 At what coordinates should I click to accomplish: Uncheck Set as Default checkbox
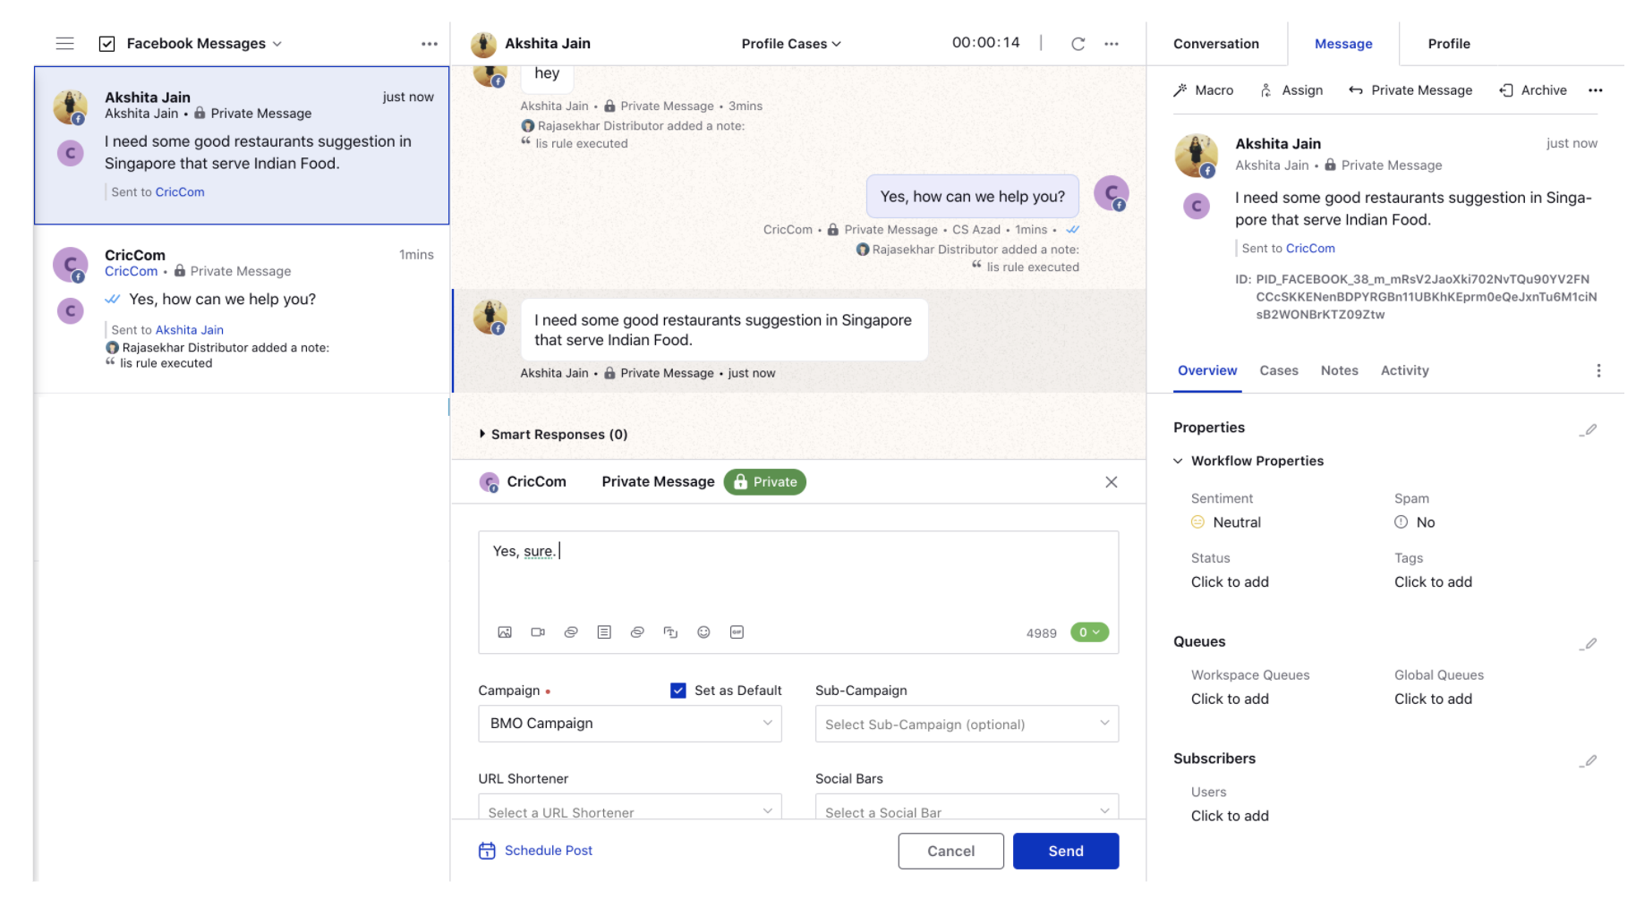pos(677,691)
